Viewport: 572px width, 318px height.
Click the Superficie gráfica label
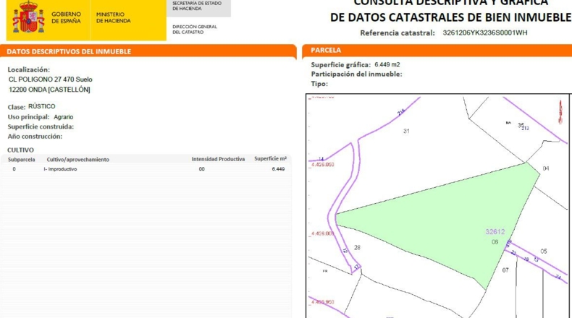(341, 65)
